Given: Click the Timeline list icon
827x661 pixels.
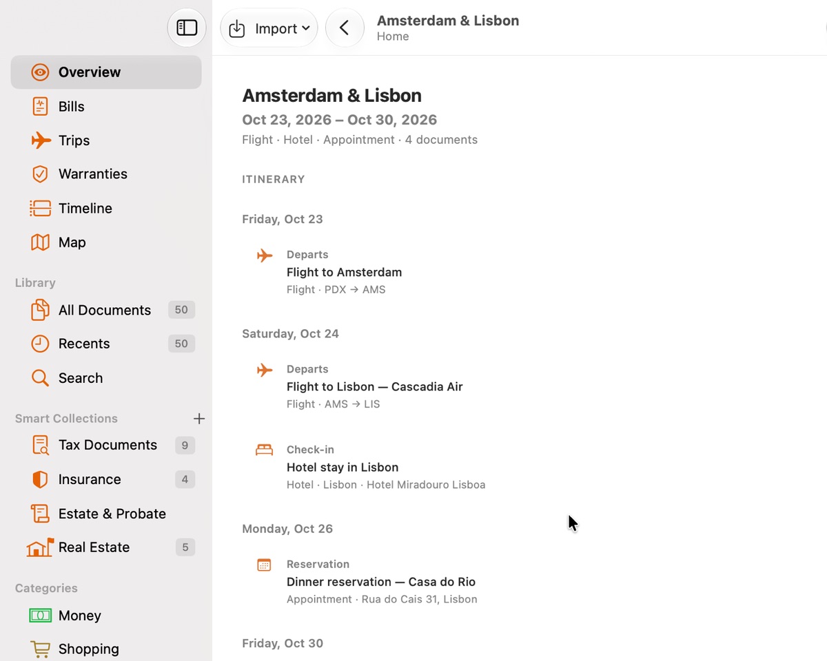Looking at the screenshot, I should pos(41,208).
